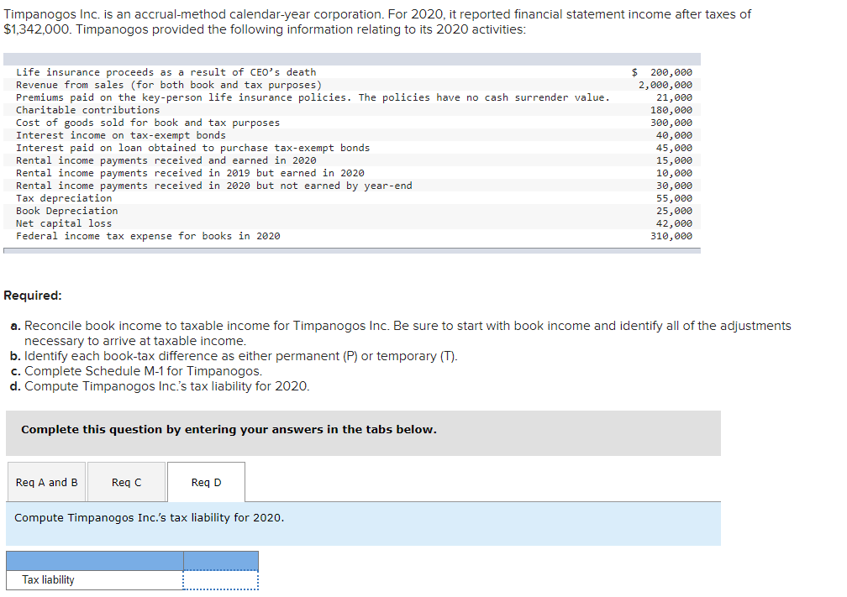This screenshot has height=597, width=847.
Task: Click the 25,000 value
Action: coord(674,211)
